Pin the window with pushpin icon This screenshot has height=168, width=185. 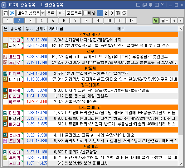click(150, 5)
